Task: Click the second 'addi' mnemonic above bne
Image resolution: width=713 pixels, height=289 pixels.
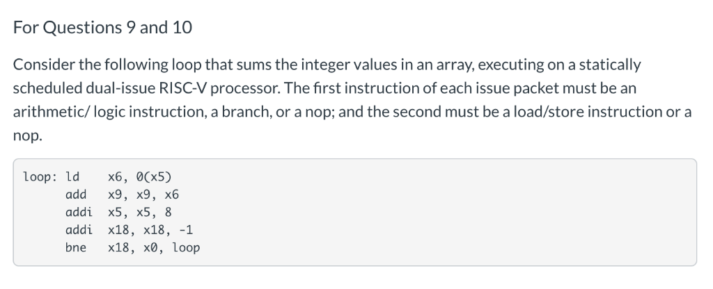Action: 79,230
